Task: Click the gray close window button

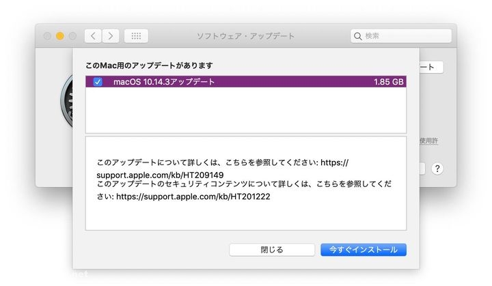Action: click(47, 35)
